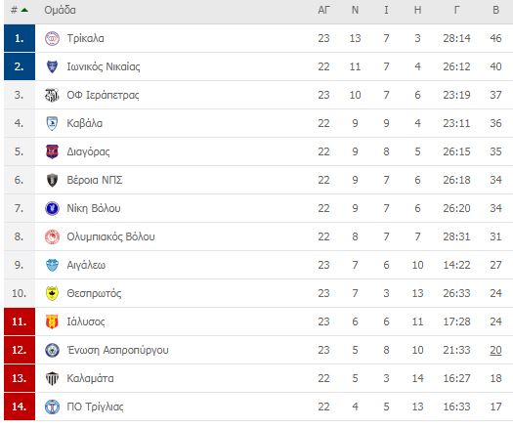Sort table by ΑΓ column header
Viewport: 513px width, 428px height.
323,10
